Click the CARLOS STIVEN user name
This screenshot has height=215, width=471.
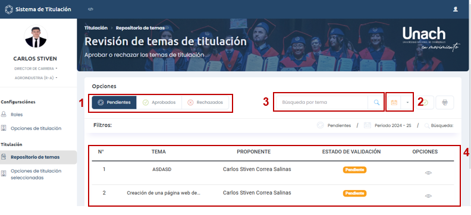35,58
